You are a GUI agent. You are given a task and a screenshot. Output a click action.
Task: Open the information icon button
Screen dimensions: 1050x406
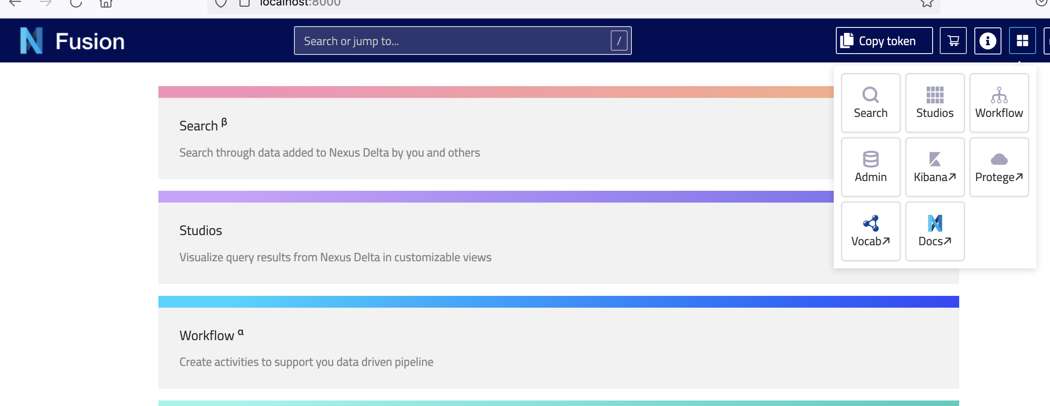[x=987, y=41]
